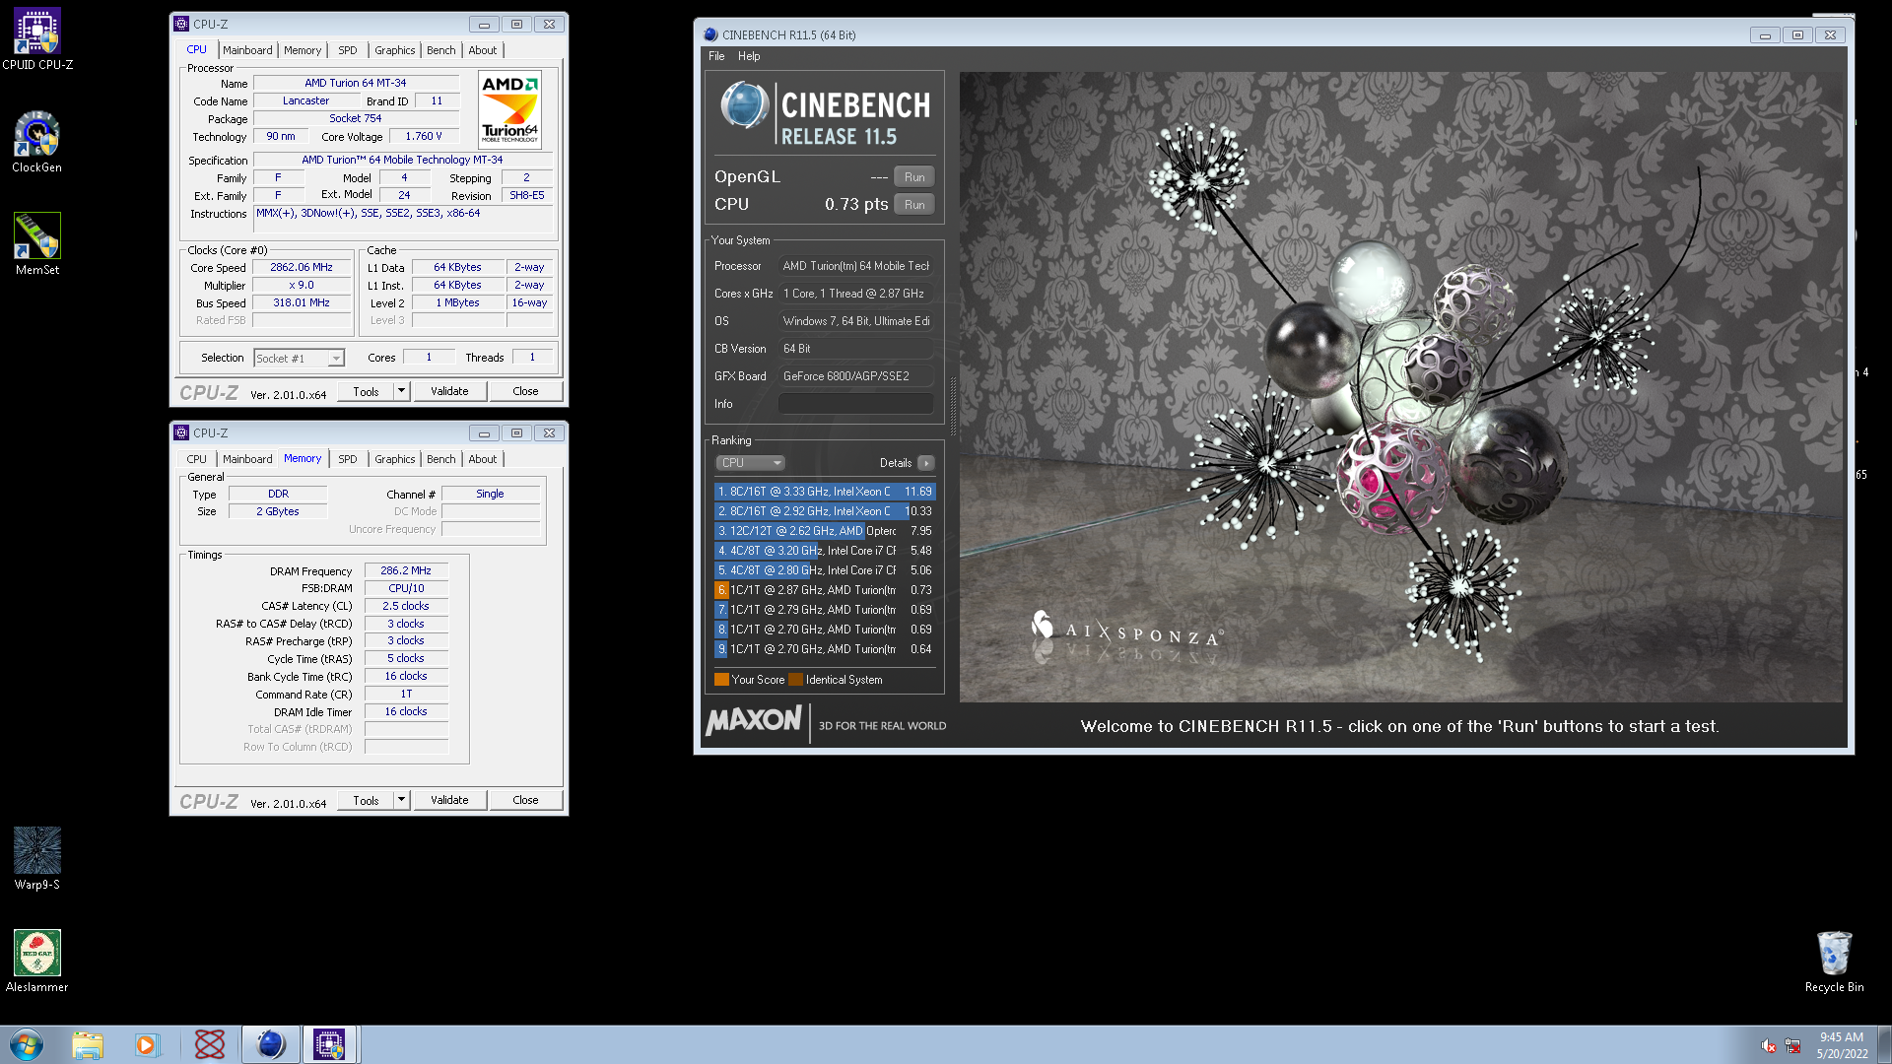Image resolution: width=1892 pixels, height=1064 pixels.
Task: Switch to Memory tab in top CPU-Z
Action: (x=303, y=50)
